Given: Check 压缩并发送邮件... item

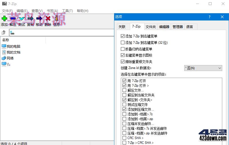Looking at the screenshot, I should point(124,124).
